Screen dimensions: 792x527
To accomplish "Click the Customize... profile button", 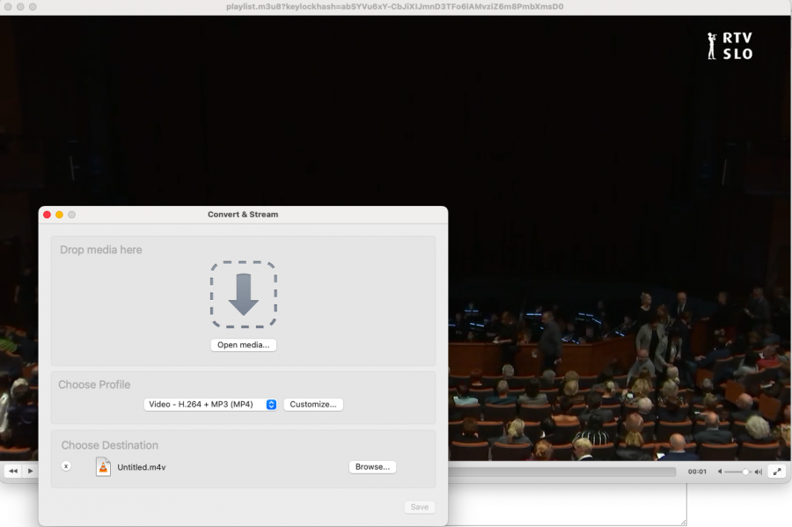I will pyautogui.click(x=313, y=405).
